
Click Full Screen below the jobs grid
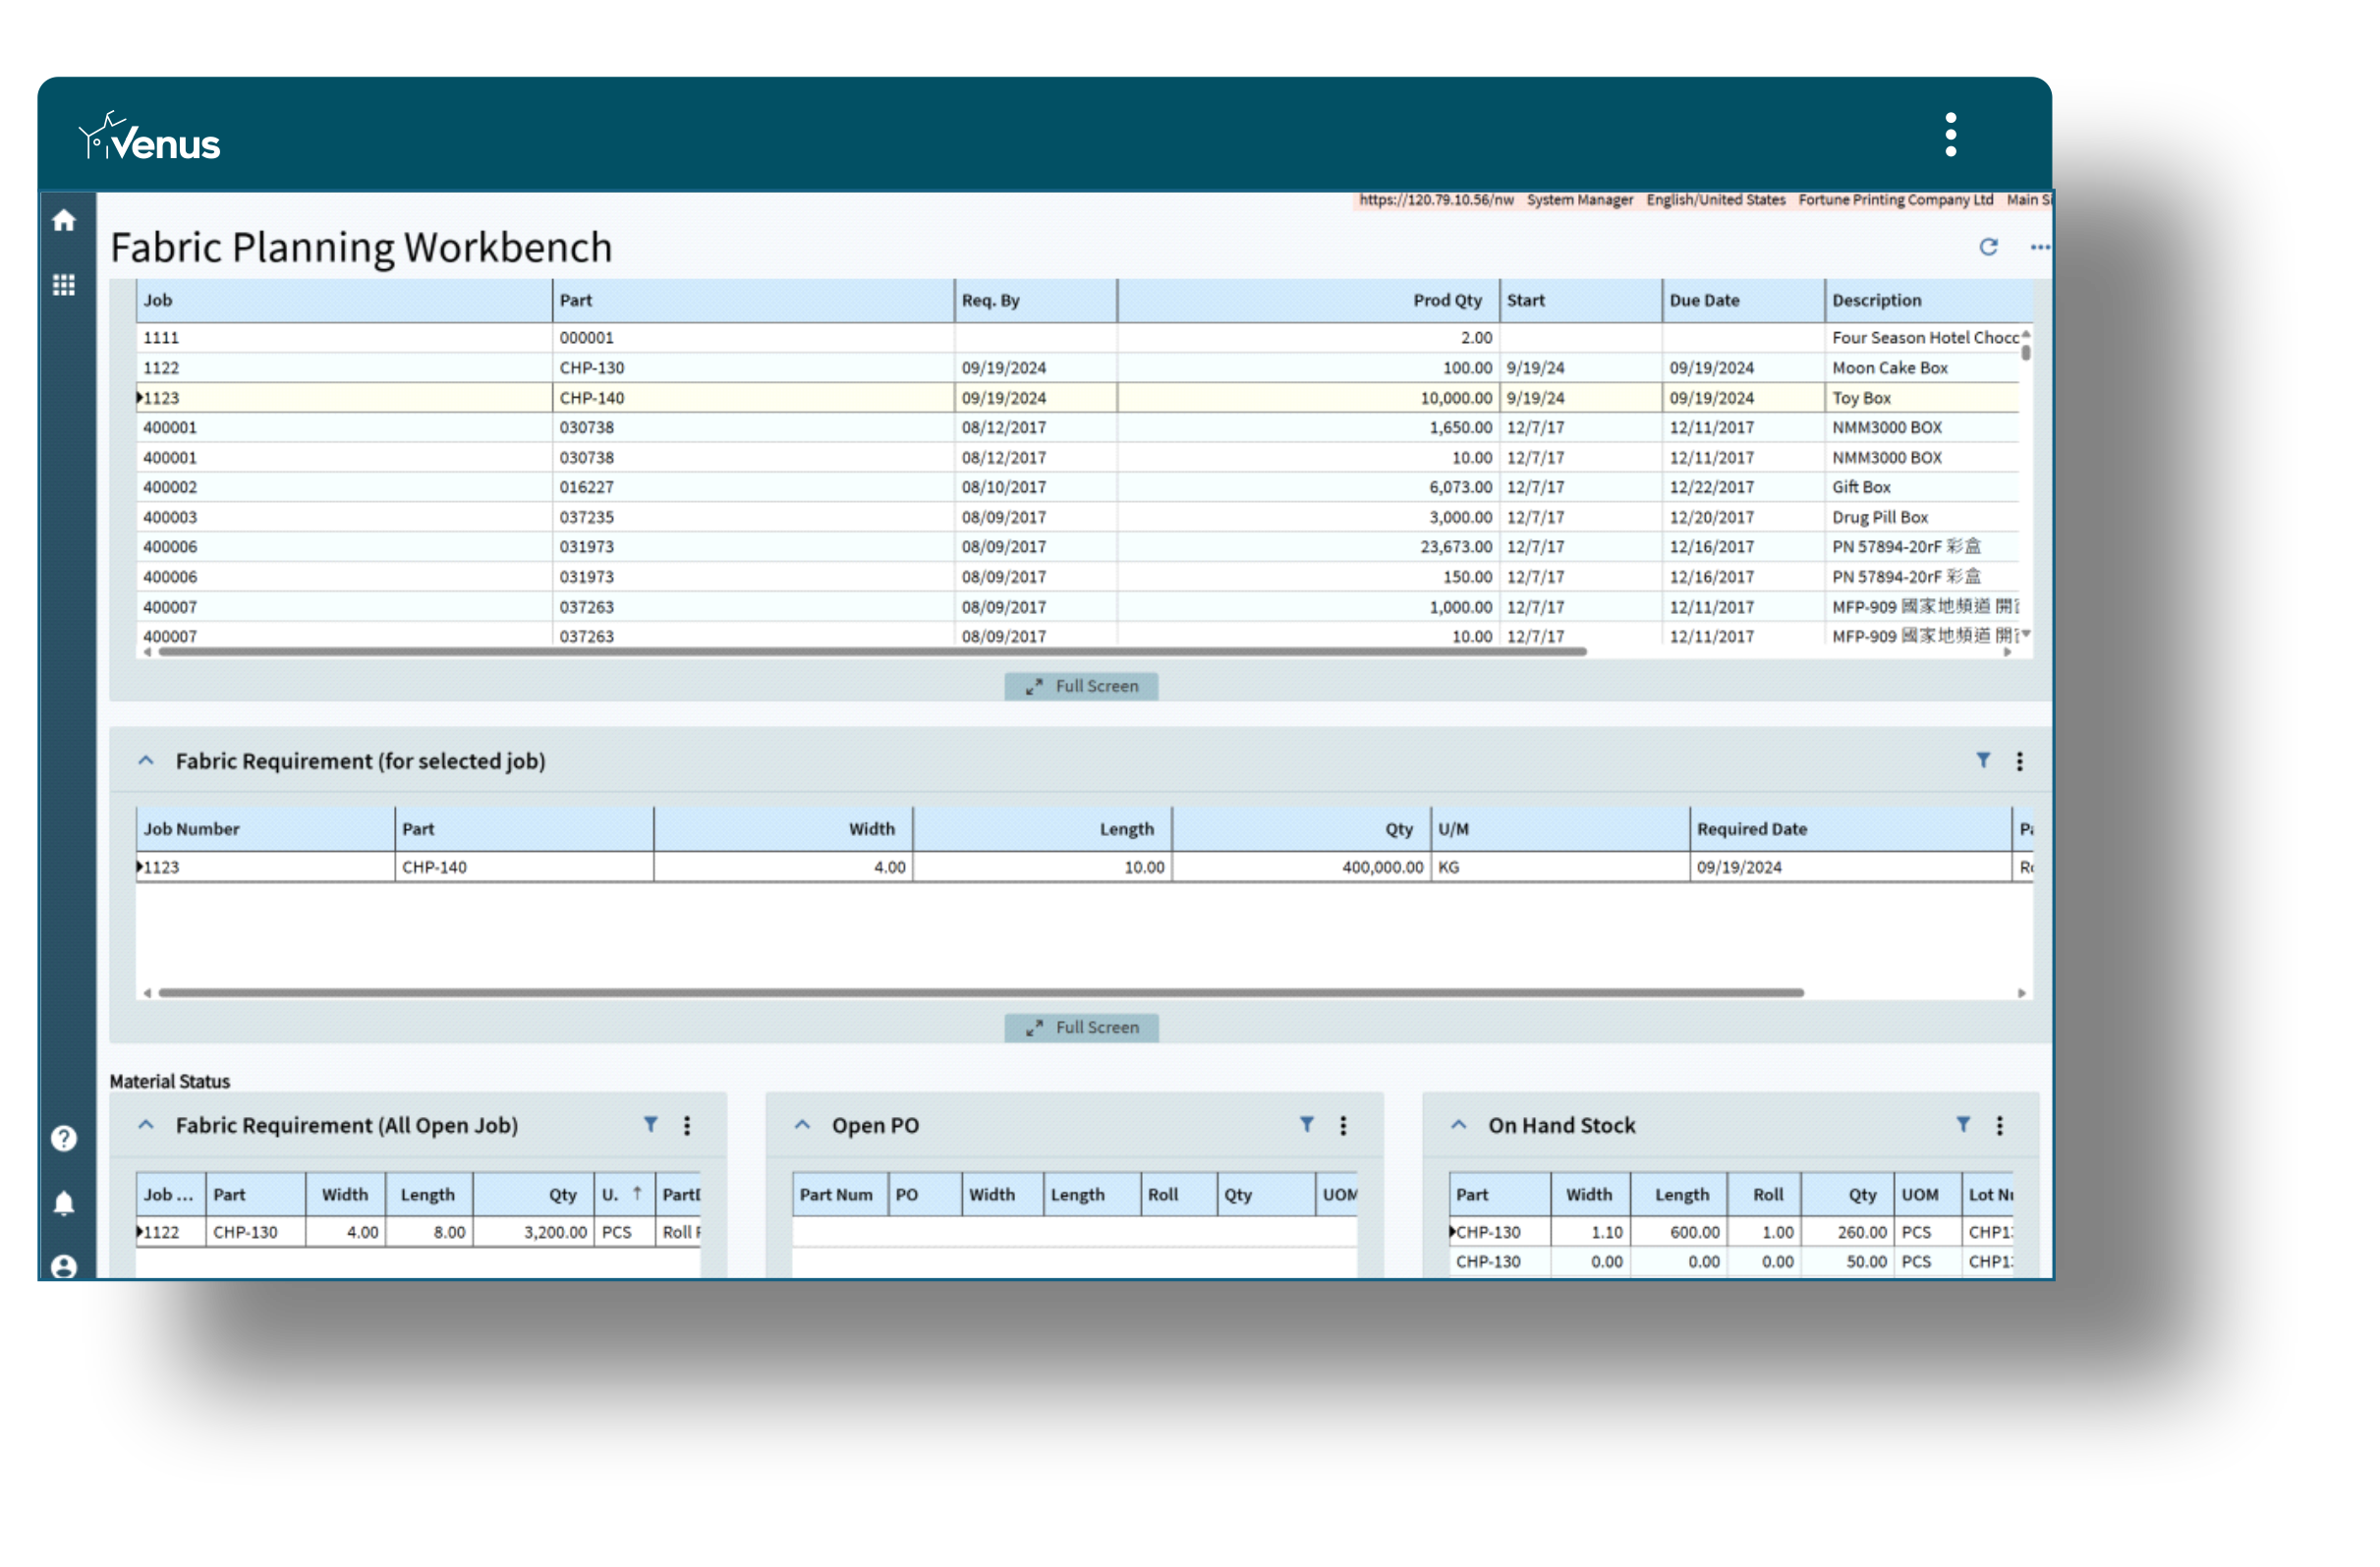(1083, 688)
